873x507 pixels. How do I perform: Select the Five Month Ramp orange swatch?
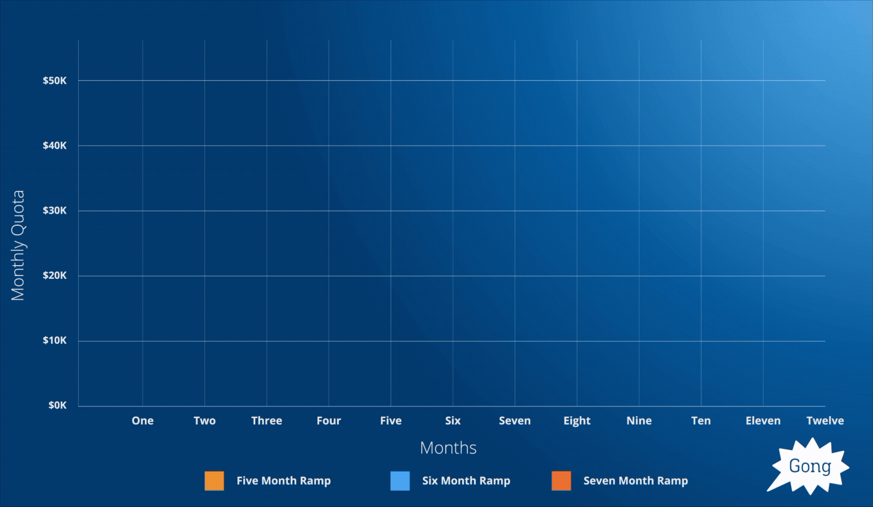tap(214, 481)
